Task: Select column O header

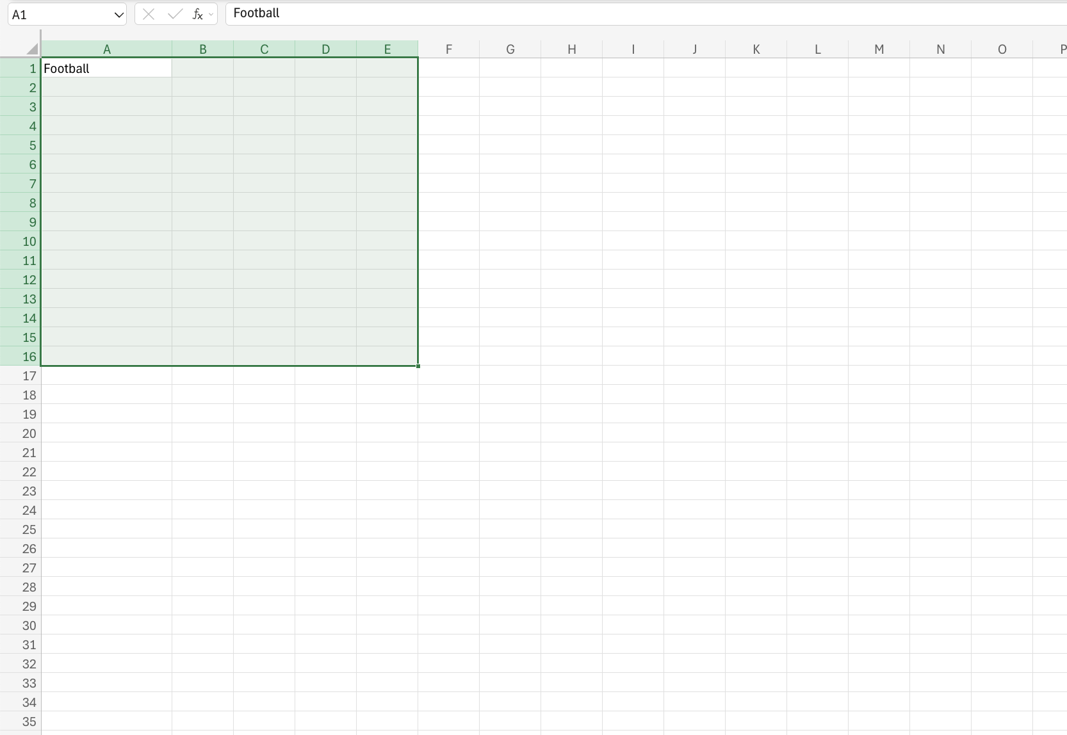Action: pos(1002,49)
